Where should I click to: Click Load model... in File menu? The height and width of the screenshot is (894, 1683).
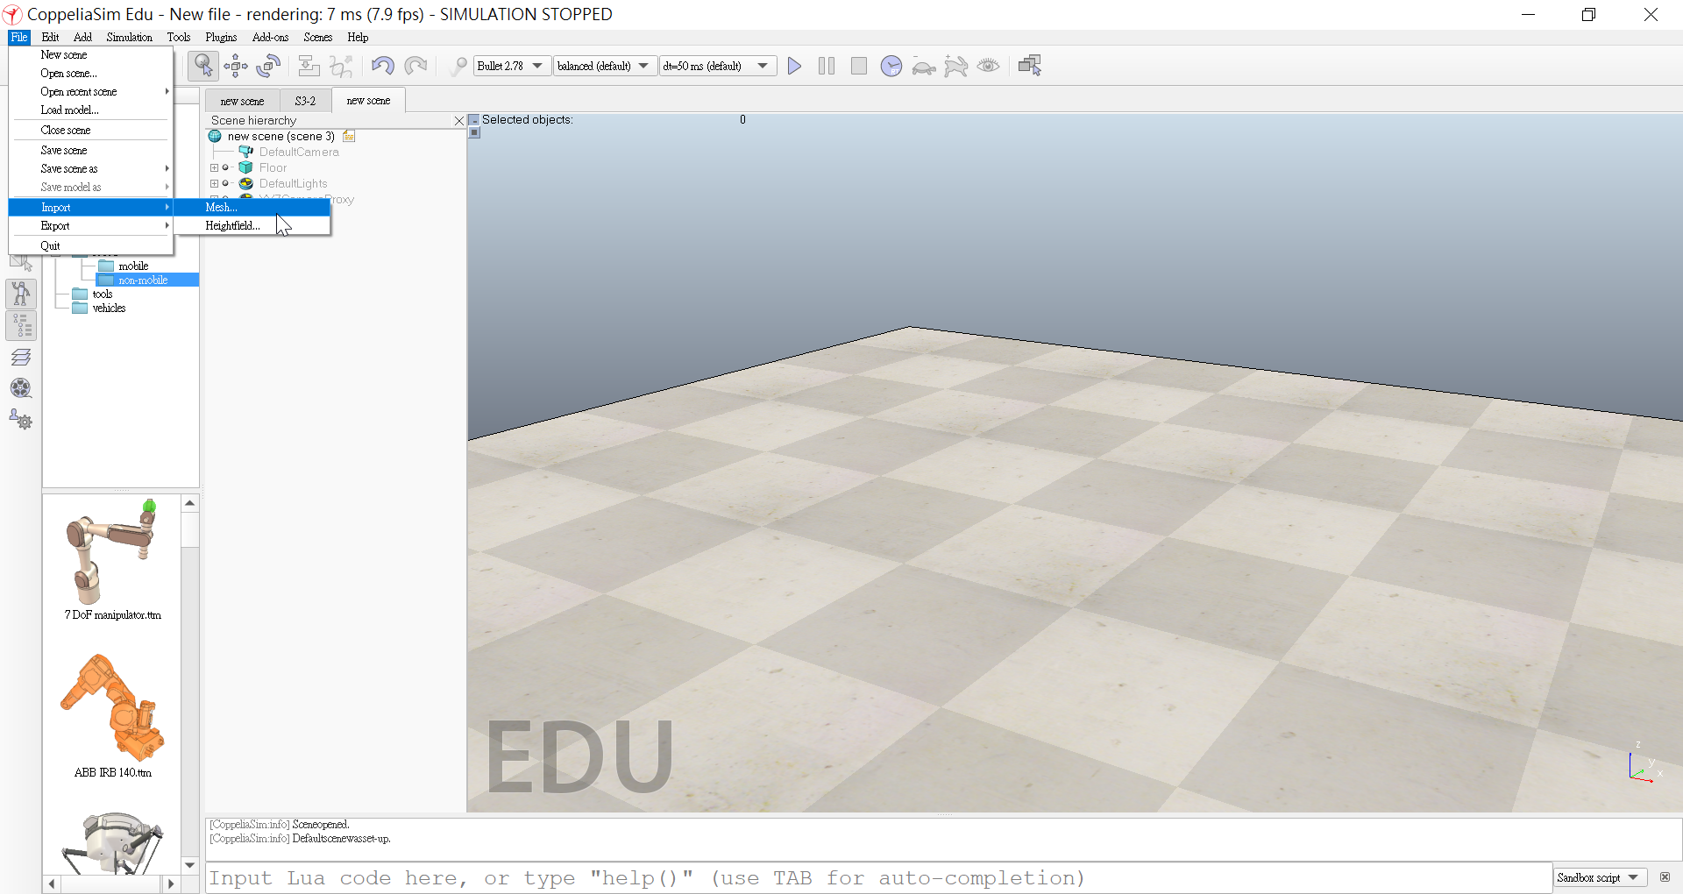(91, 110)
